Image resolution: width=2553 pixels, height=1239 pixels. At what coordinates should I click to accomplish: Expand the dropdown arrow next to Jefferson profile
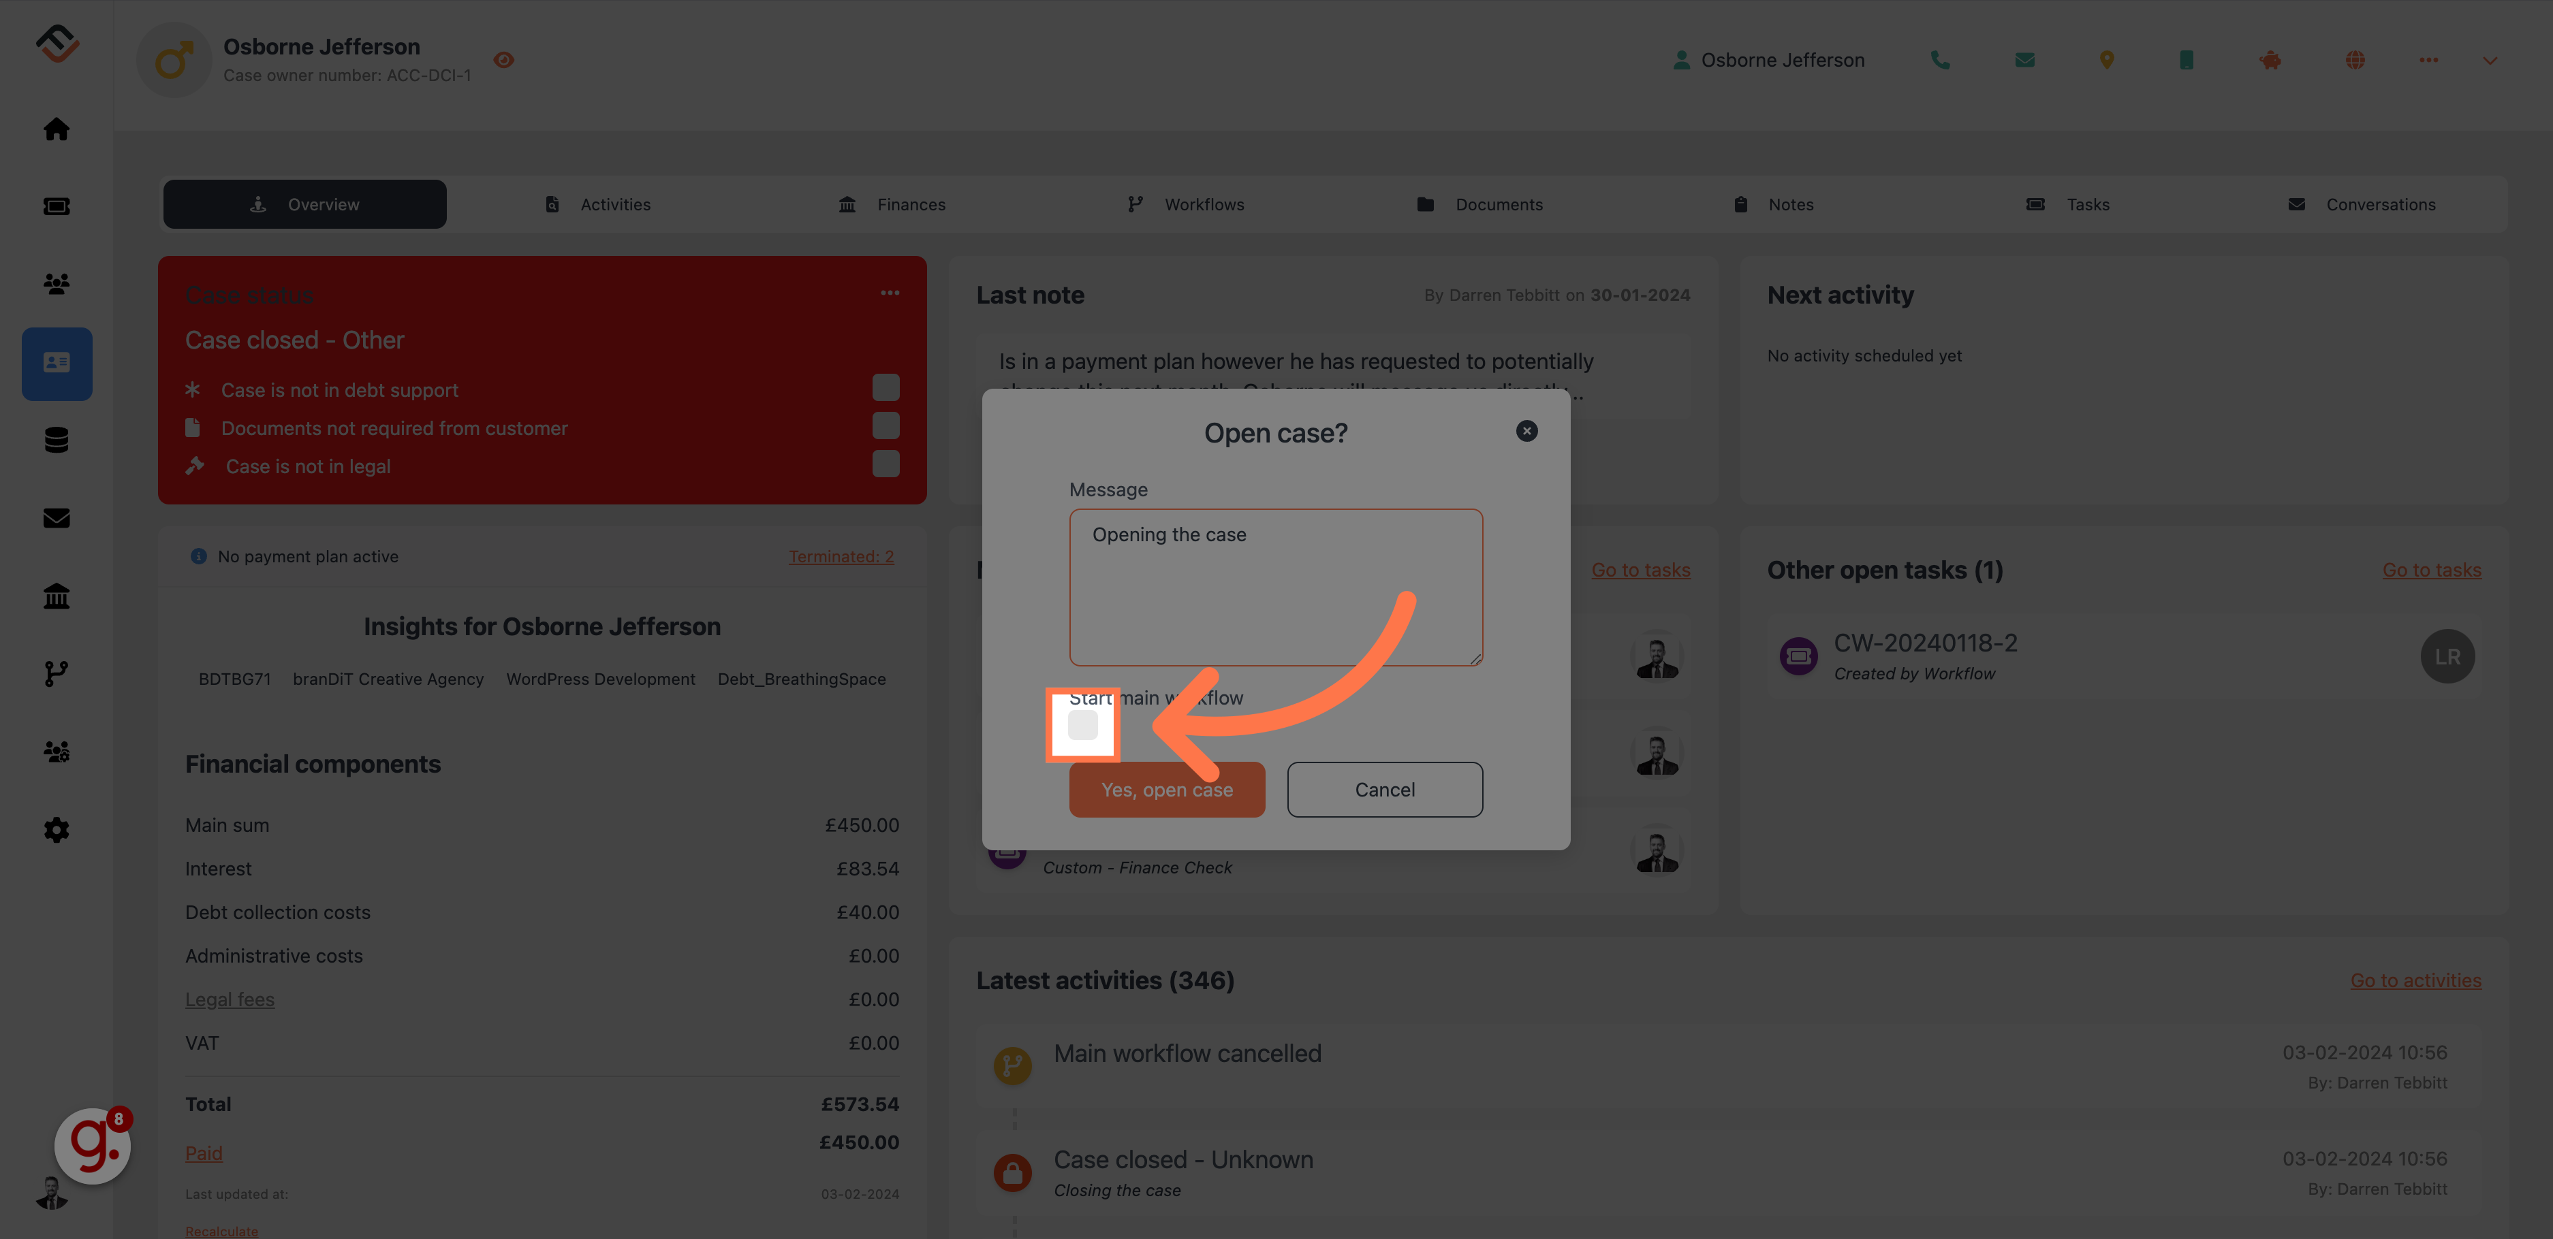(2490, 60)
